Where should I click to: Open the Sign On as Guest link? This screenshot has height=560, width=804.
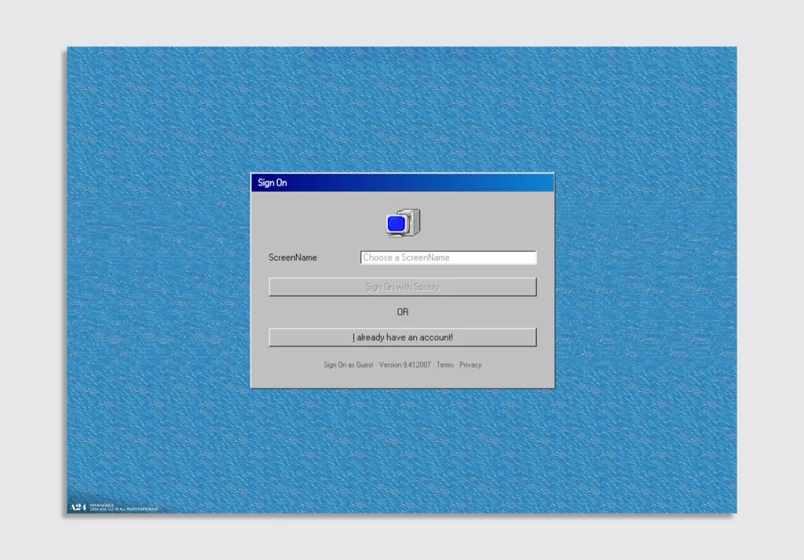[x=349, y=365]
